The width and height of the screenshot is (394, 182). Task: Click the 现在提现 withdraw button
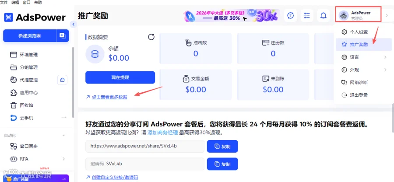pyautogui.click(x=120, y=77)
